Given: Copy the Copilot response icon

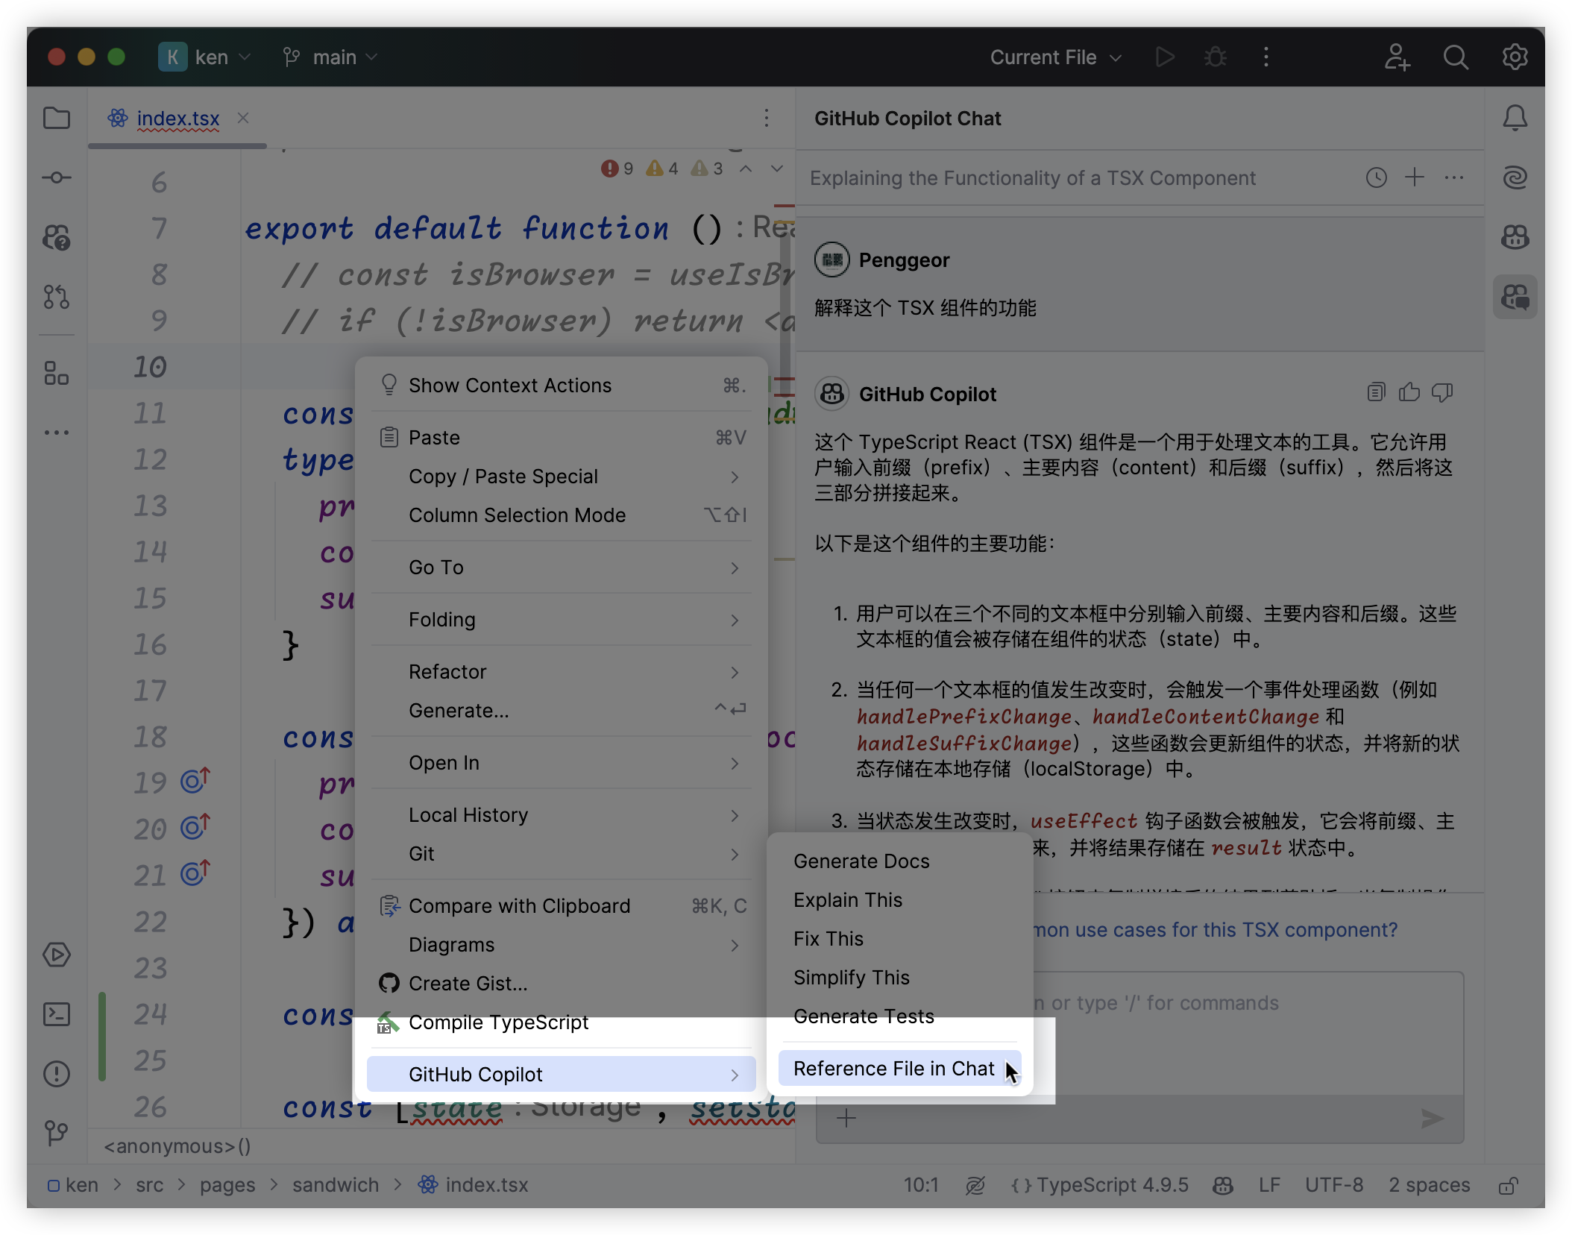Looking at the screenshot, I should click(x=1376, y=392).
